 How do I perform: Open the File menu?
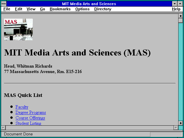tap(7, 9)
